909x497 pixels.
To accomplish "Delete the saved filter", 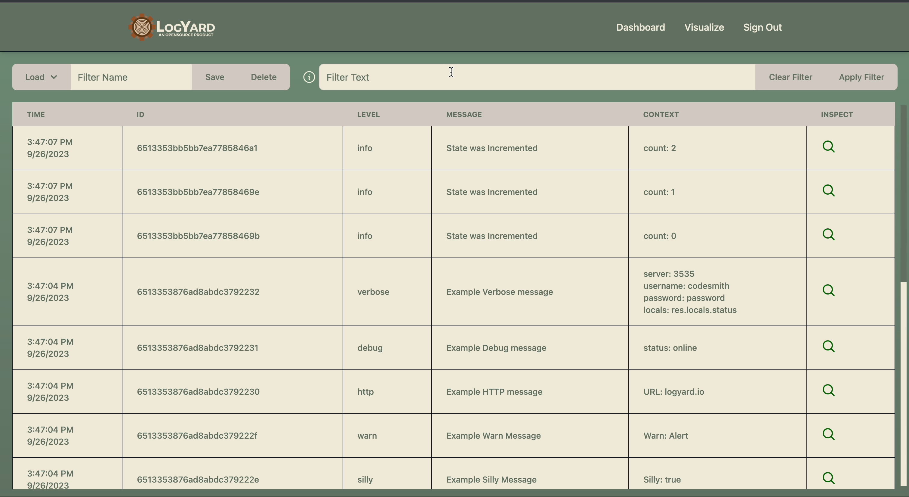I will pos(263,77).
